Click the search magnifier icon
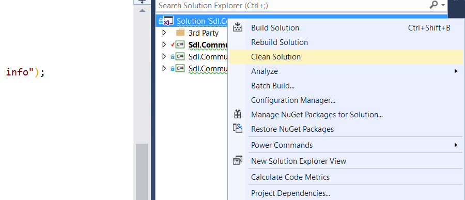 point(433,5)
